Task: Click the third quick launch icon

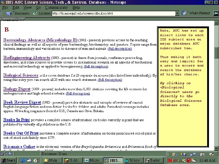Action: (x=36, y=160)
